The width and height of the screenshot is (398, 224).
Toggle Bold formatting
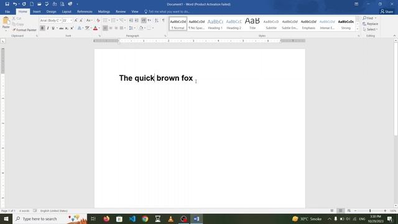pyautogui.click(x=42, y=28)
